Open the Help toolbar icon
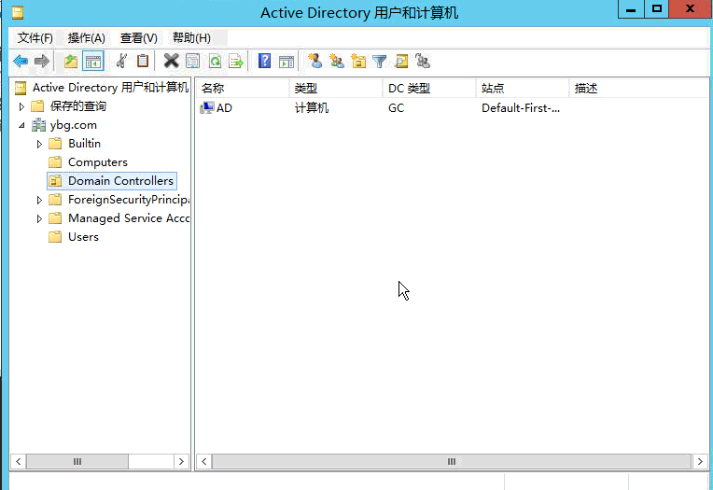Screen dimensions: 713x490 pos(265,62)
